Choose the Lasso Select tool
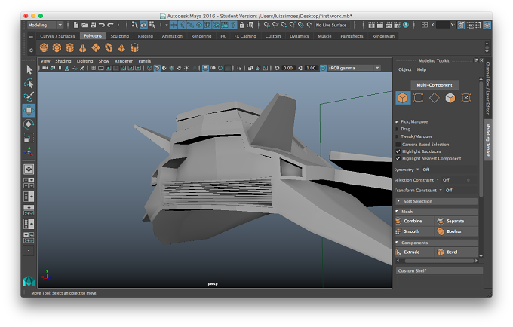 pyautogui.click(x=29, y=84)
